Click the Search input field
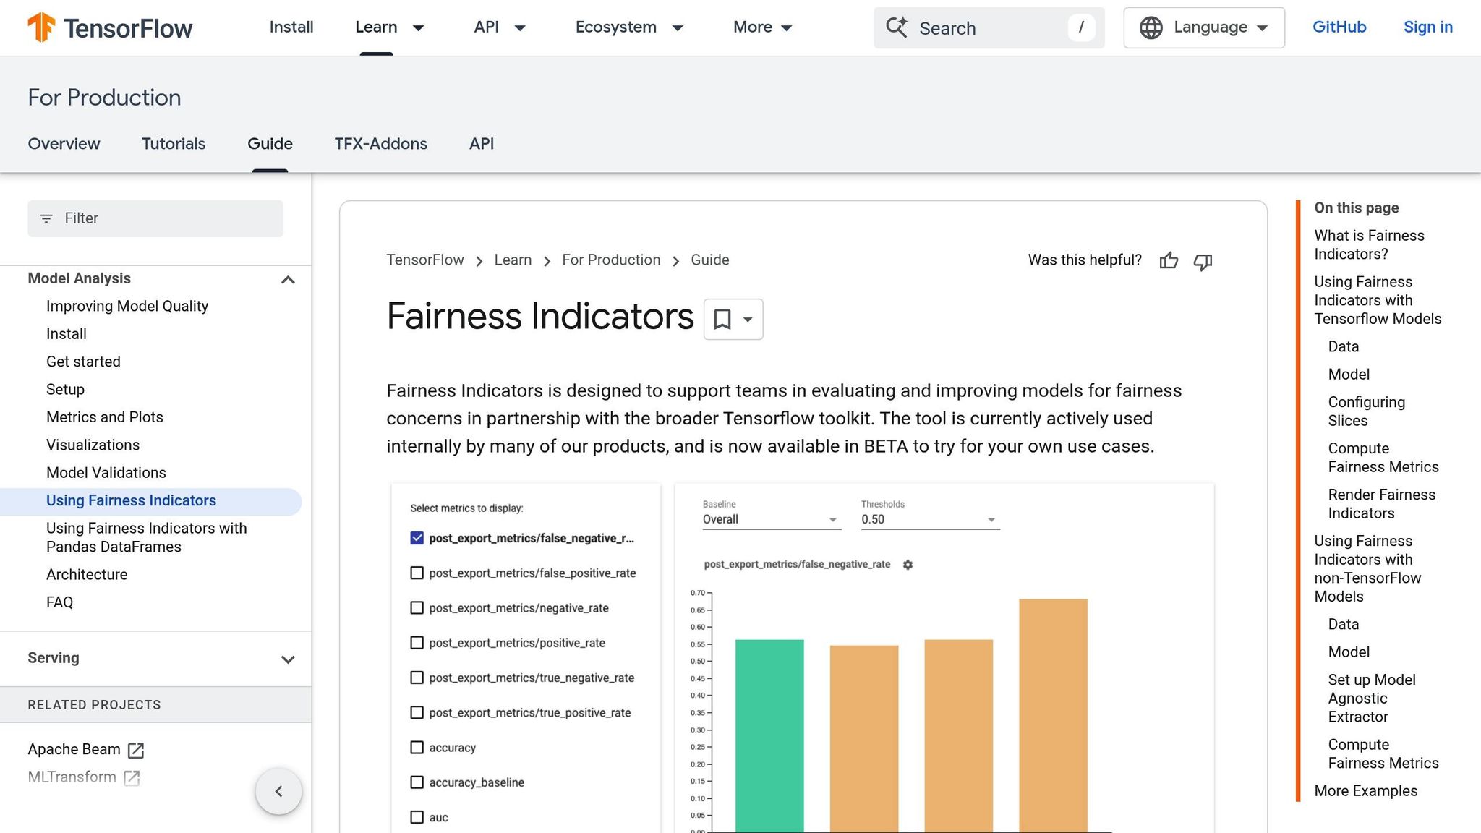 pyautogui.click(x=989, y=27)
